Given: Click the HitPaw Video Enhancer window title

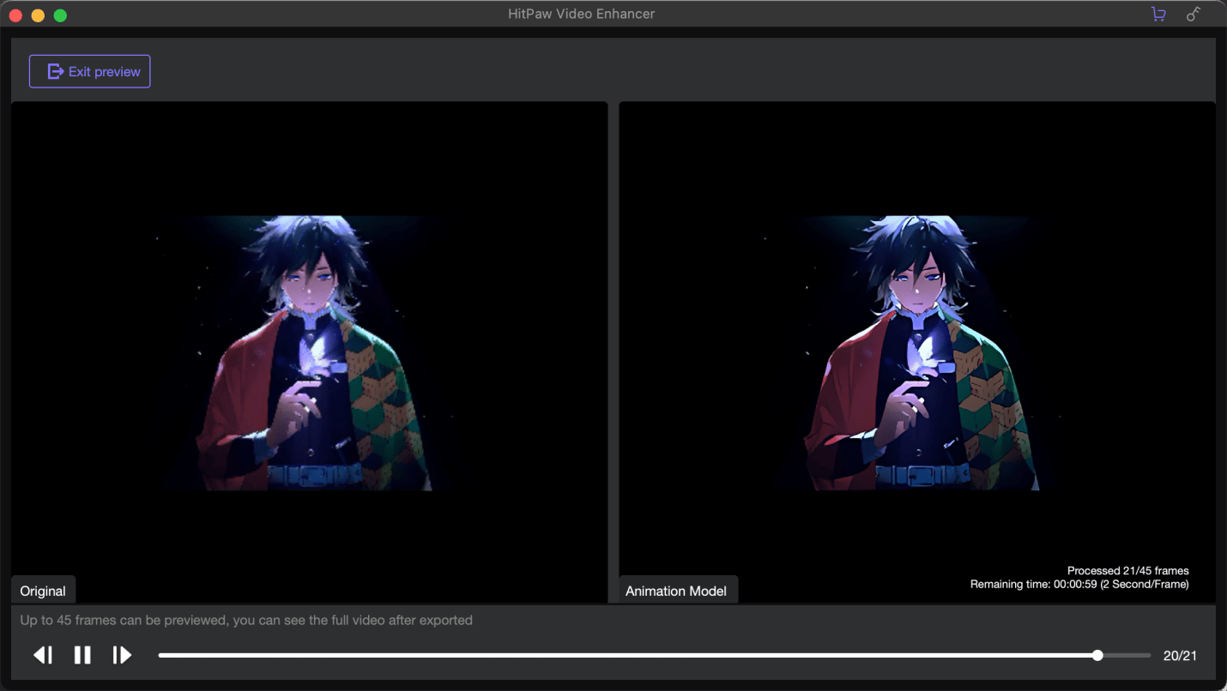Looking at the screenshot, I should (x=581, y=14).
